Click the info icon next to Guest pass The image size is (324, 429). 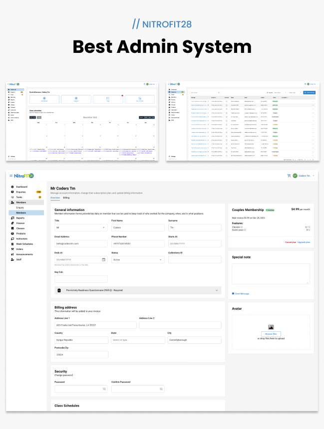pos(245,230)
